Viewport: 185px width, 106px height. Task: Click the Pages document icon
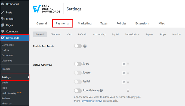[x=3, y=25]
